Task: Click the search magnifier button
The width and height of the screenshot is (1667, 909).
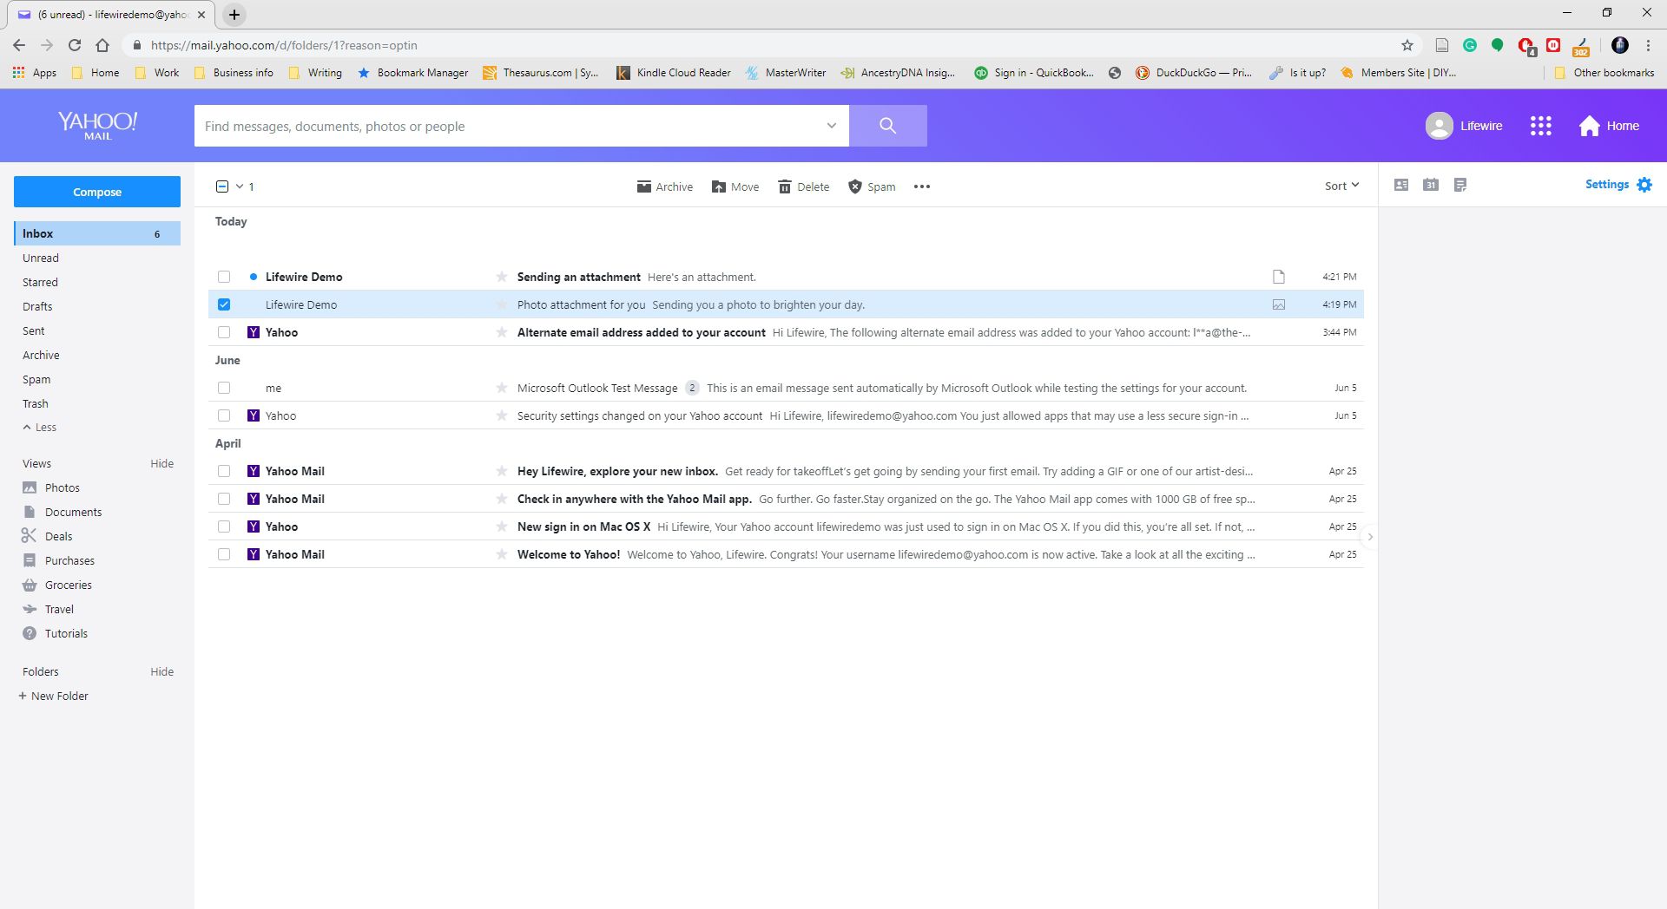Action: pos(887,126)
